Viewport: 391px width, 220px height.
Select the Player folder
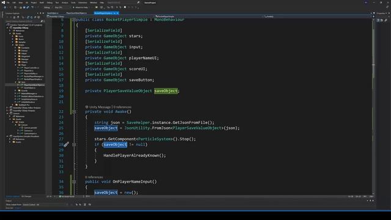pyautogui.click(x=24, y=65)
